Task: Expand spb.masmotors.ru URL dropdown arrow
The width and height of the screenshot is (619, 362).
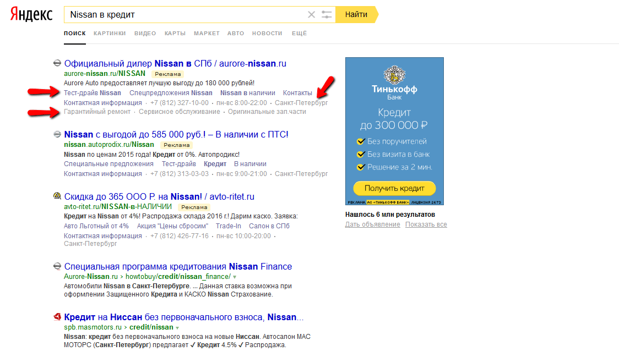Action: pos(177,328)
